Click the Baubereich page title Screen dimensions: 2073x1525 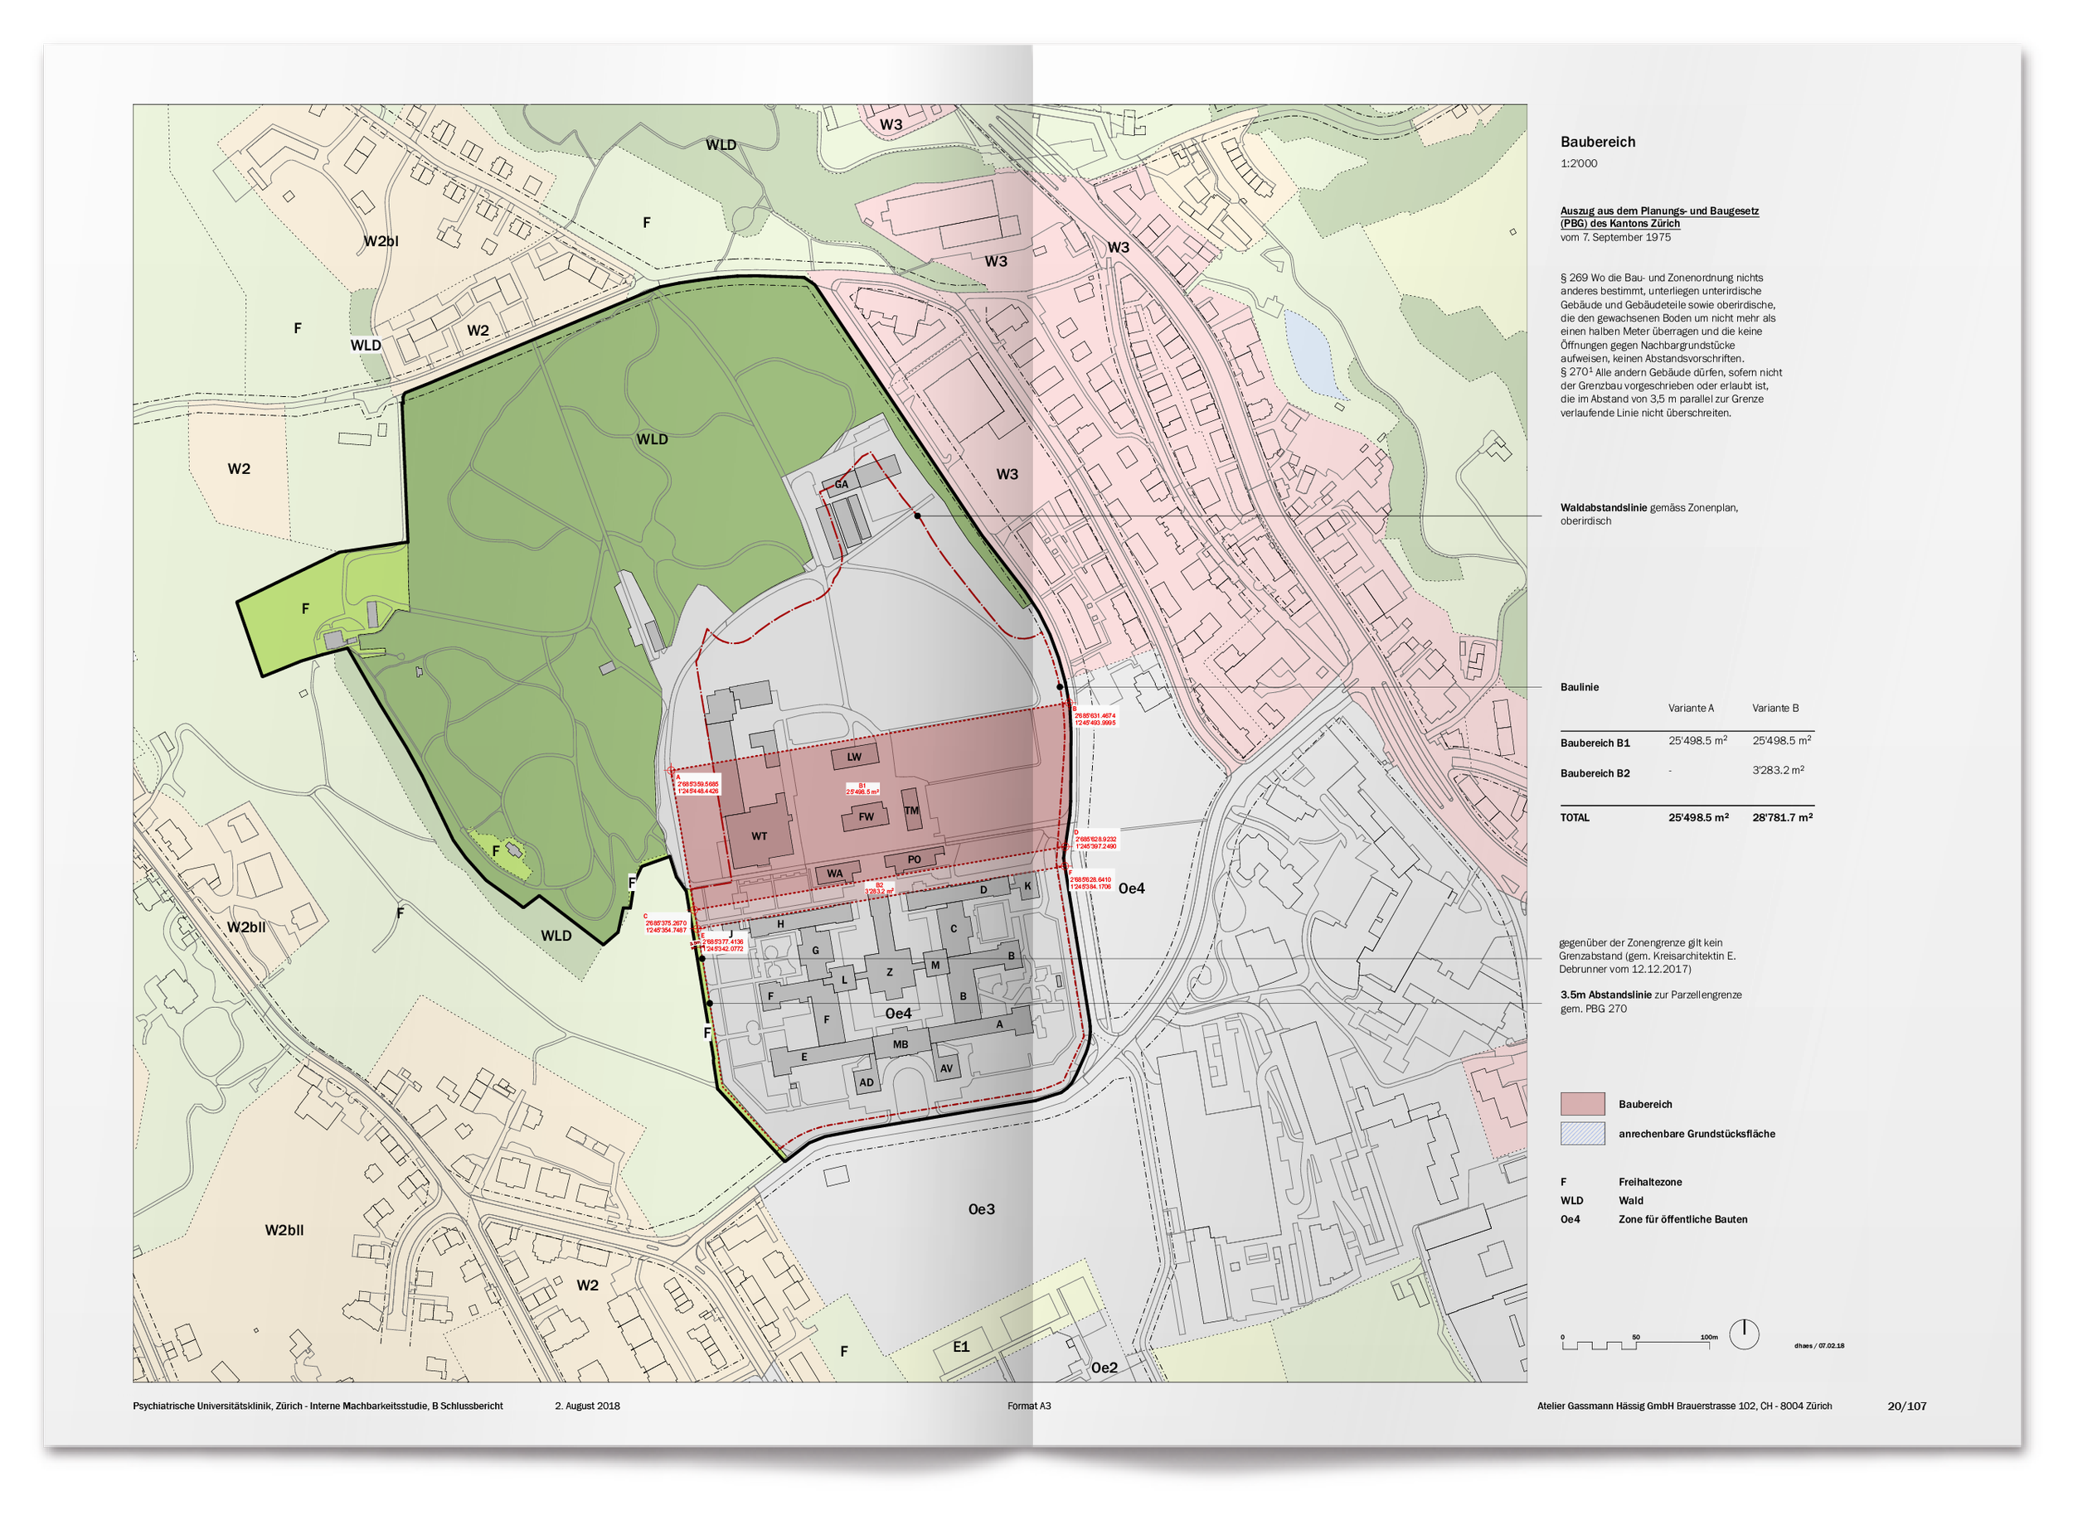coord(1598,143)
